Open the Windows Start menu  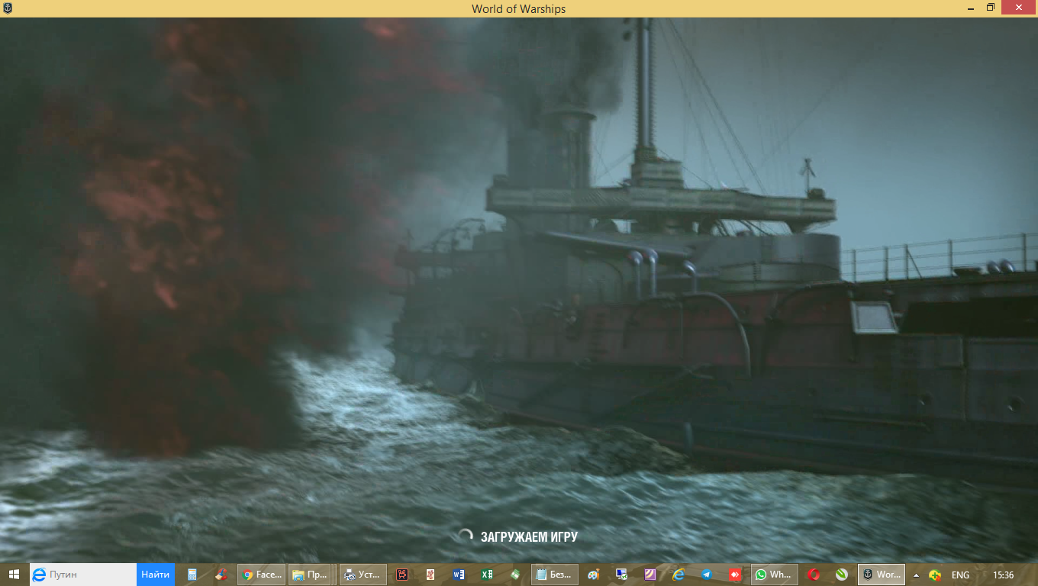(14, 575)
